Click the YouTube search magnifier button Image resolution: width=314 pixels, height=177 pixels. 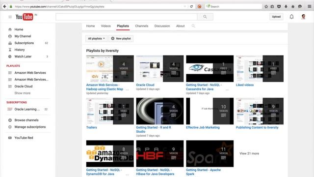205,17
